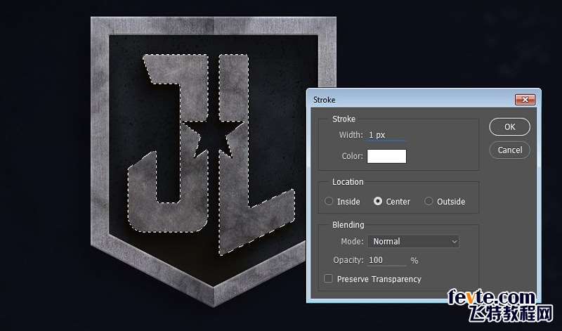Expand the blending Mode dropdown
Image resolution: width=562 pixels, height=331 pixels.
click(x=413, y=241)
